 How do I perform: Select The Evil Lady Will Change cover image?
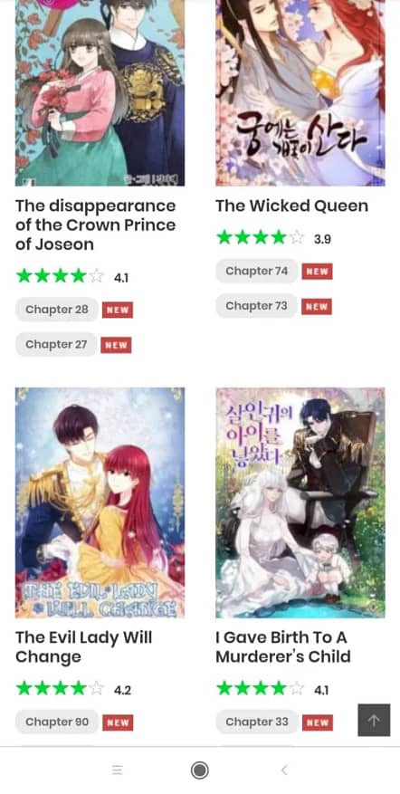(100, 502)
